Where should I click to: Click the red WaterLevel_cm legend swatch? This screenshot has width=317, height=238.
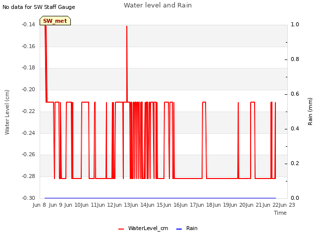click(x=121, y=229)
